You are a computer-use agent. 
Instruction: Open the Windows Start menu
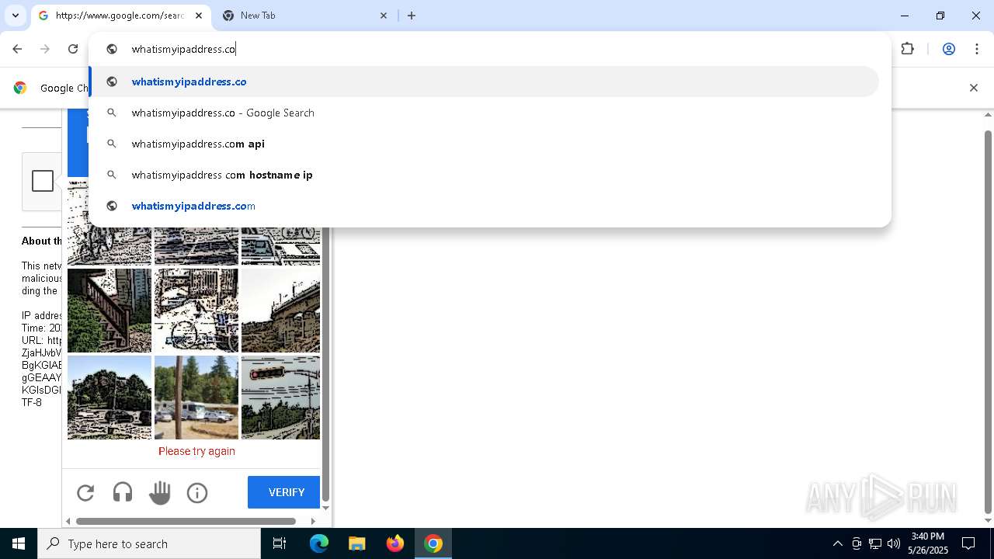[x=19, y=543]
